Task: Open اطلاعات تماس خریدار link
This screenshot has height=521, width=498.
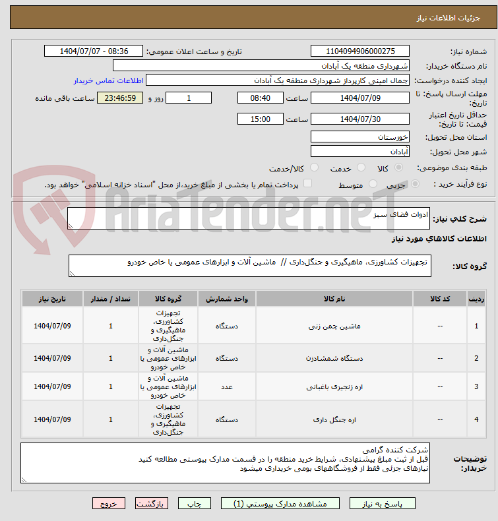Action: [108, 80]
